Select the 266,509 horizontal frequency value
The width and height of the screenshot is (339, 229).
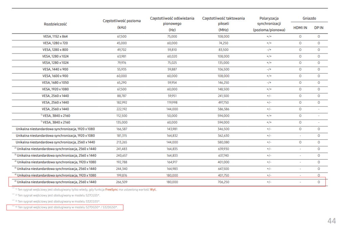[122, 182]
